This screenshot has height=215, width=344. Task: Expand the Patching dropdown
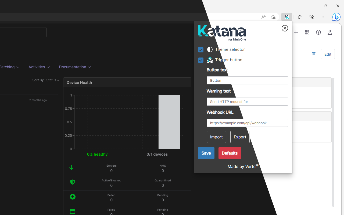pyautogui.click(x=8, y=67)
